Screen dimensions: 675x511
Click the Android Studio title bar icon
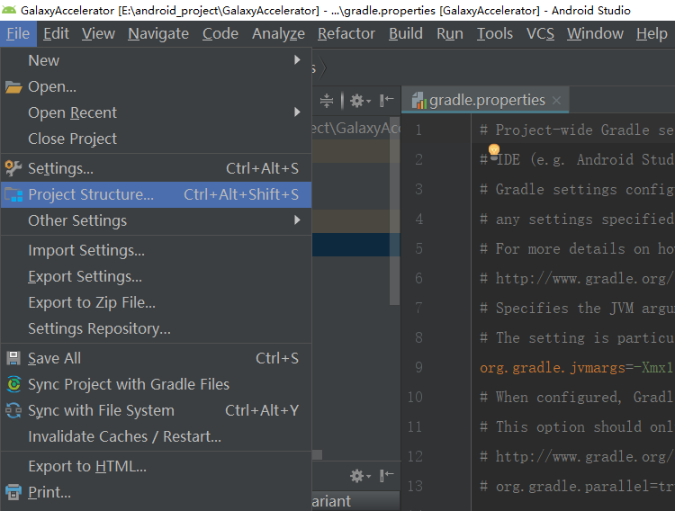pos(9,10)
